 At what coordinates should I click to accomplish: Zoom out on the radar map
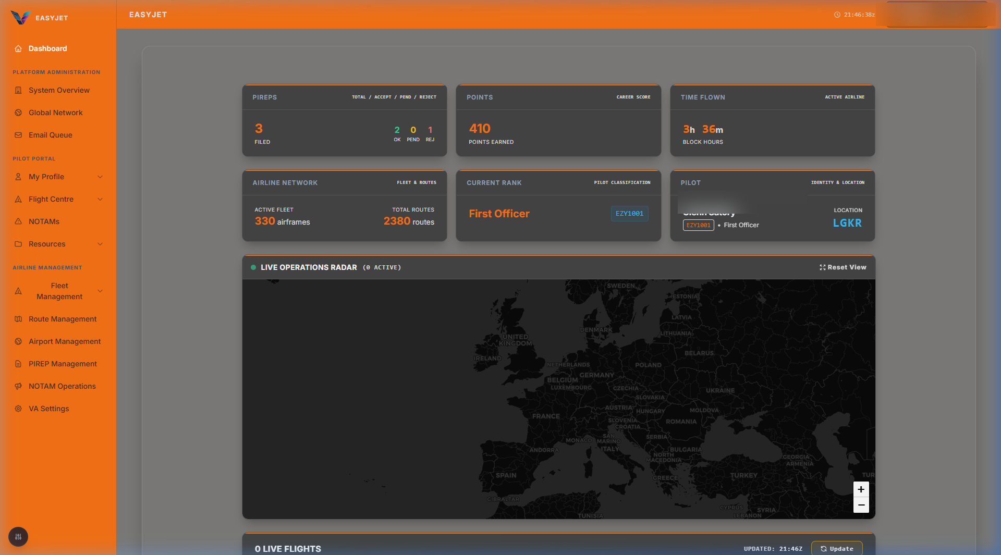click(861, 505)
